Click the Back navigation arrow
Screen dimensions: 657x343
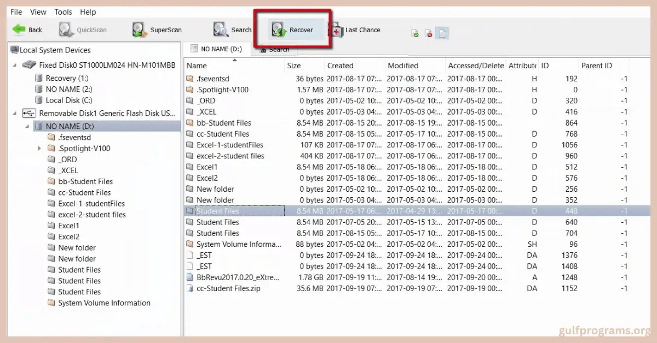coord(26,29)
